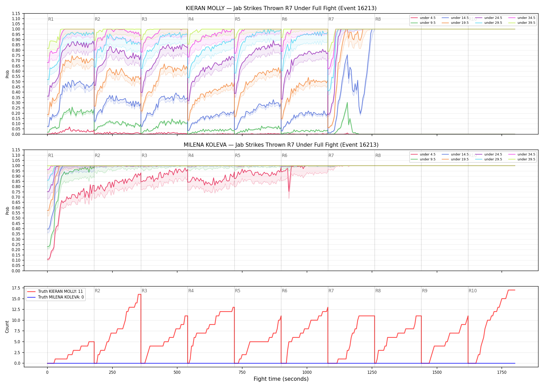Click the R1 round marker in Kieran Molly chart
The width and height of the screenshot is (544, 388).
[x=51, y=19]
